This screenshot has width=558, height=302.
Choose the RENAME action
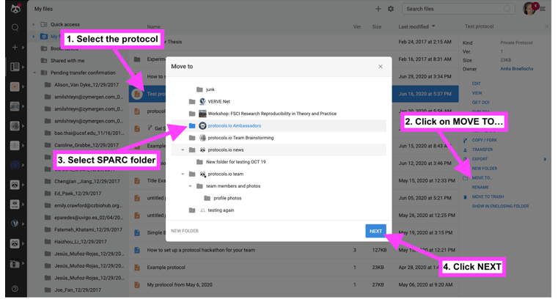pos(480,188)
